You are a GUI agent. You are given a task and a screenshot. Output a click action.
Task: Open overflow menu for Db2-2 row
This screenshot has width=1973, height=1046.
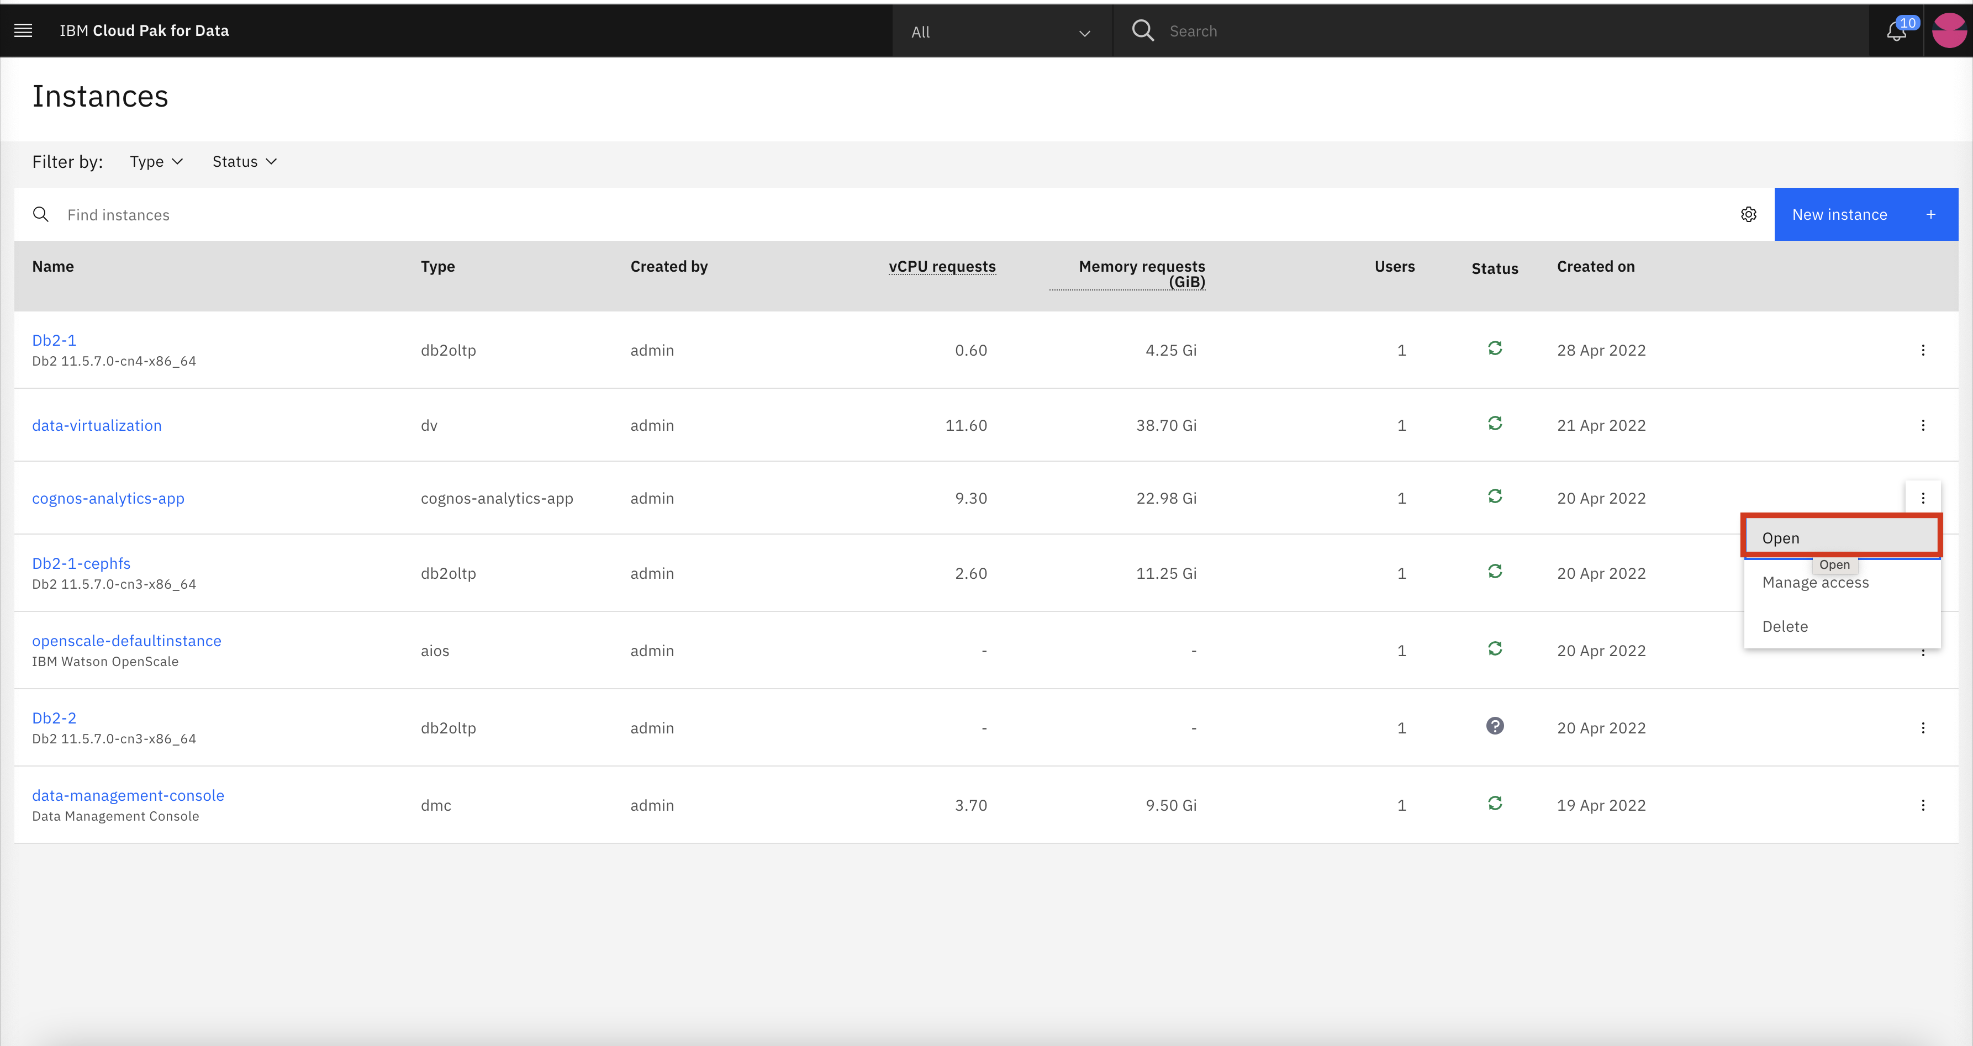[x=1922, y=727]
